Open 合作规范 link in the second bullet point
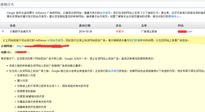Screen dimensions: 205x112 [x=114, y=71]
